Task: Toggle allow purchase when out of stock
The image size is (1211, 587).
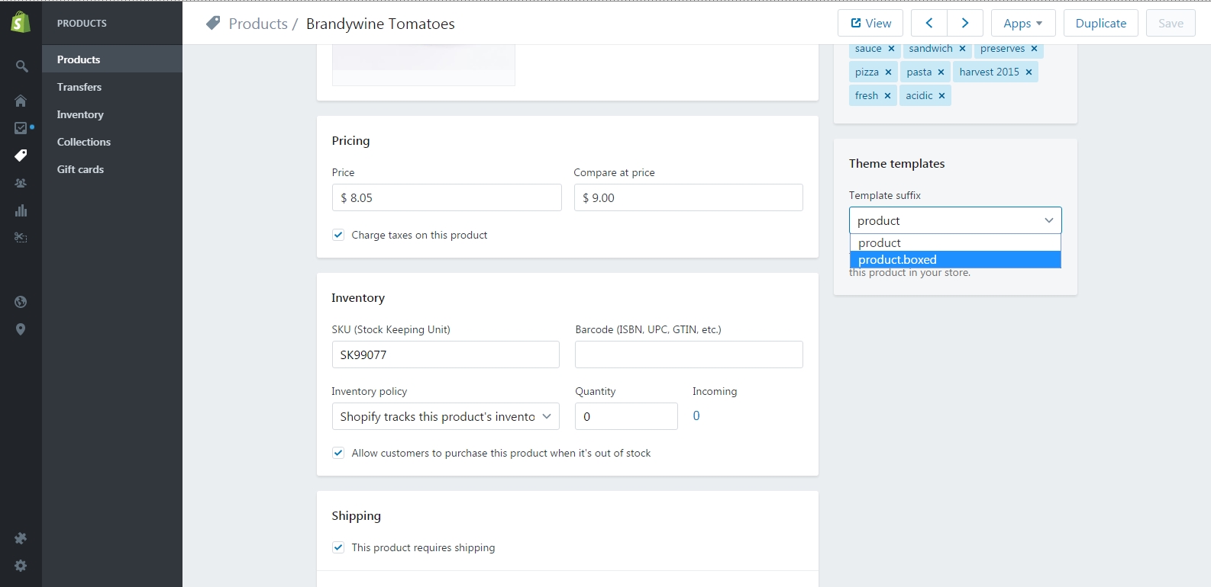Action: click(338, 453)
